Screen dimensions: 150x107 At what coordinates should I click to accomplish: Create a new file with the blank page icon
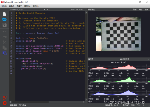point(4,14)
